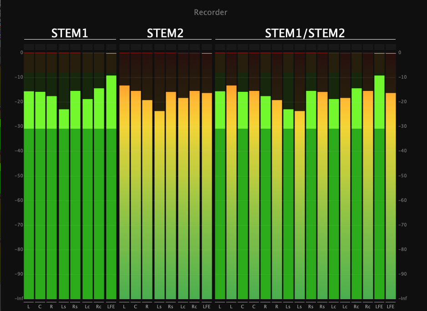Click the Rc label in STEM1/STEM2 section

point(356,307)
